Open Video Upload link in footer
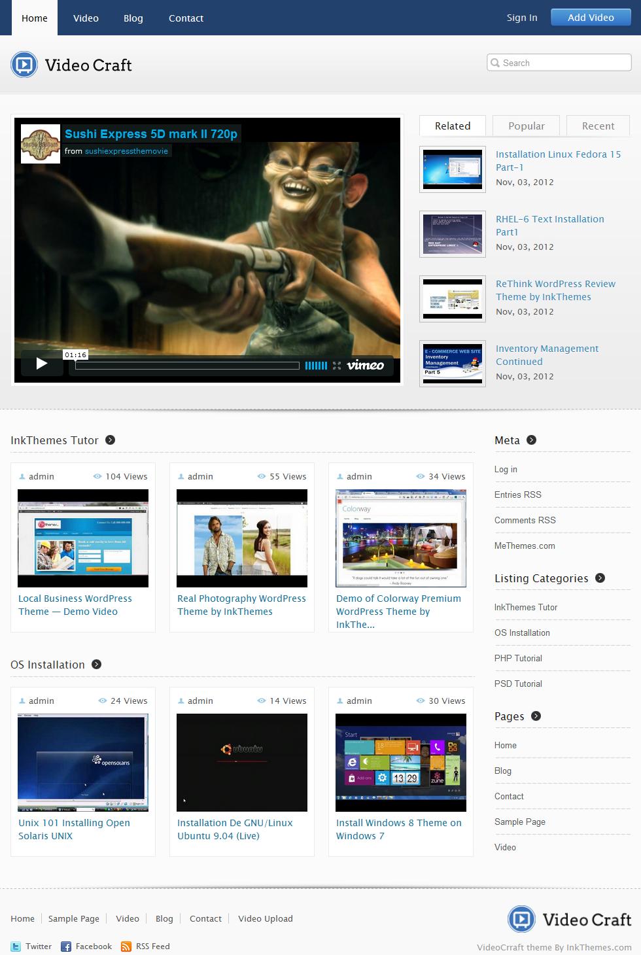Viewport: 641px width, 955px height. (266, 919)
